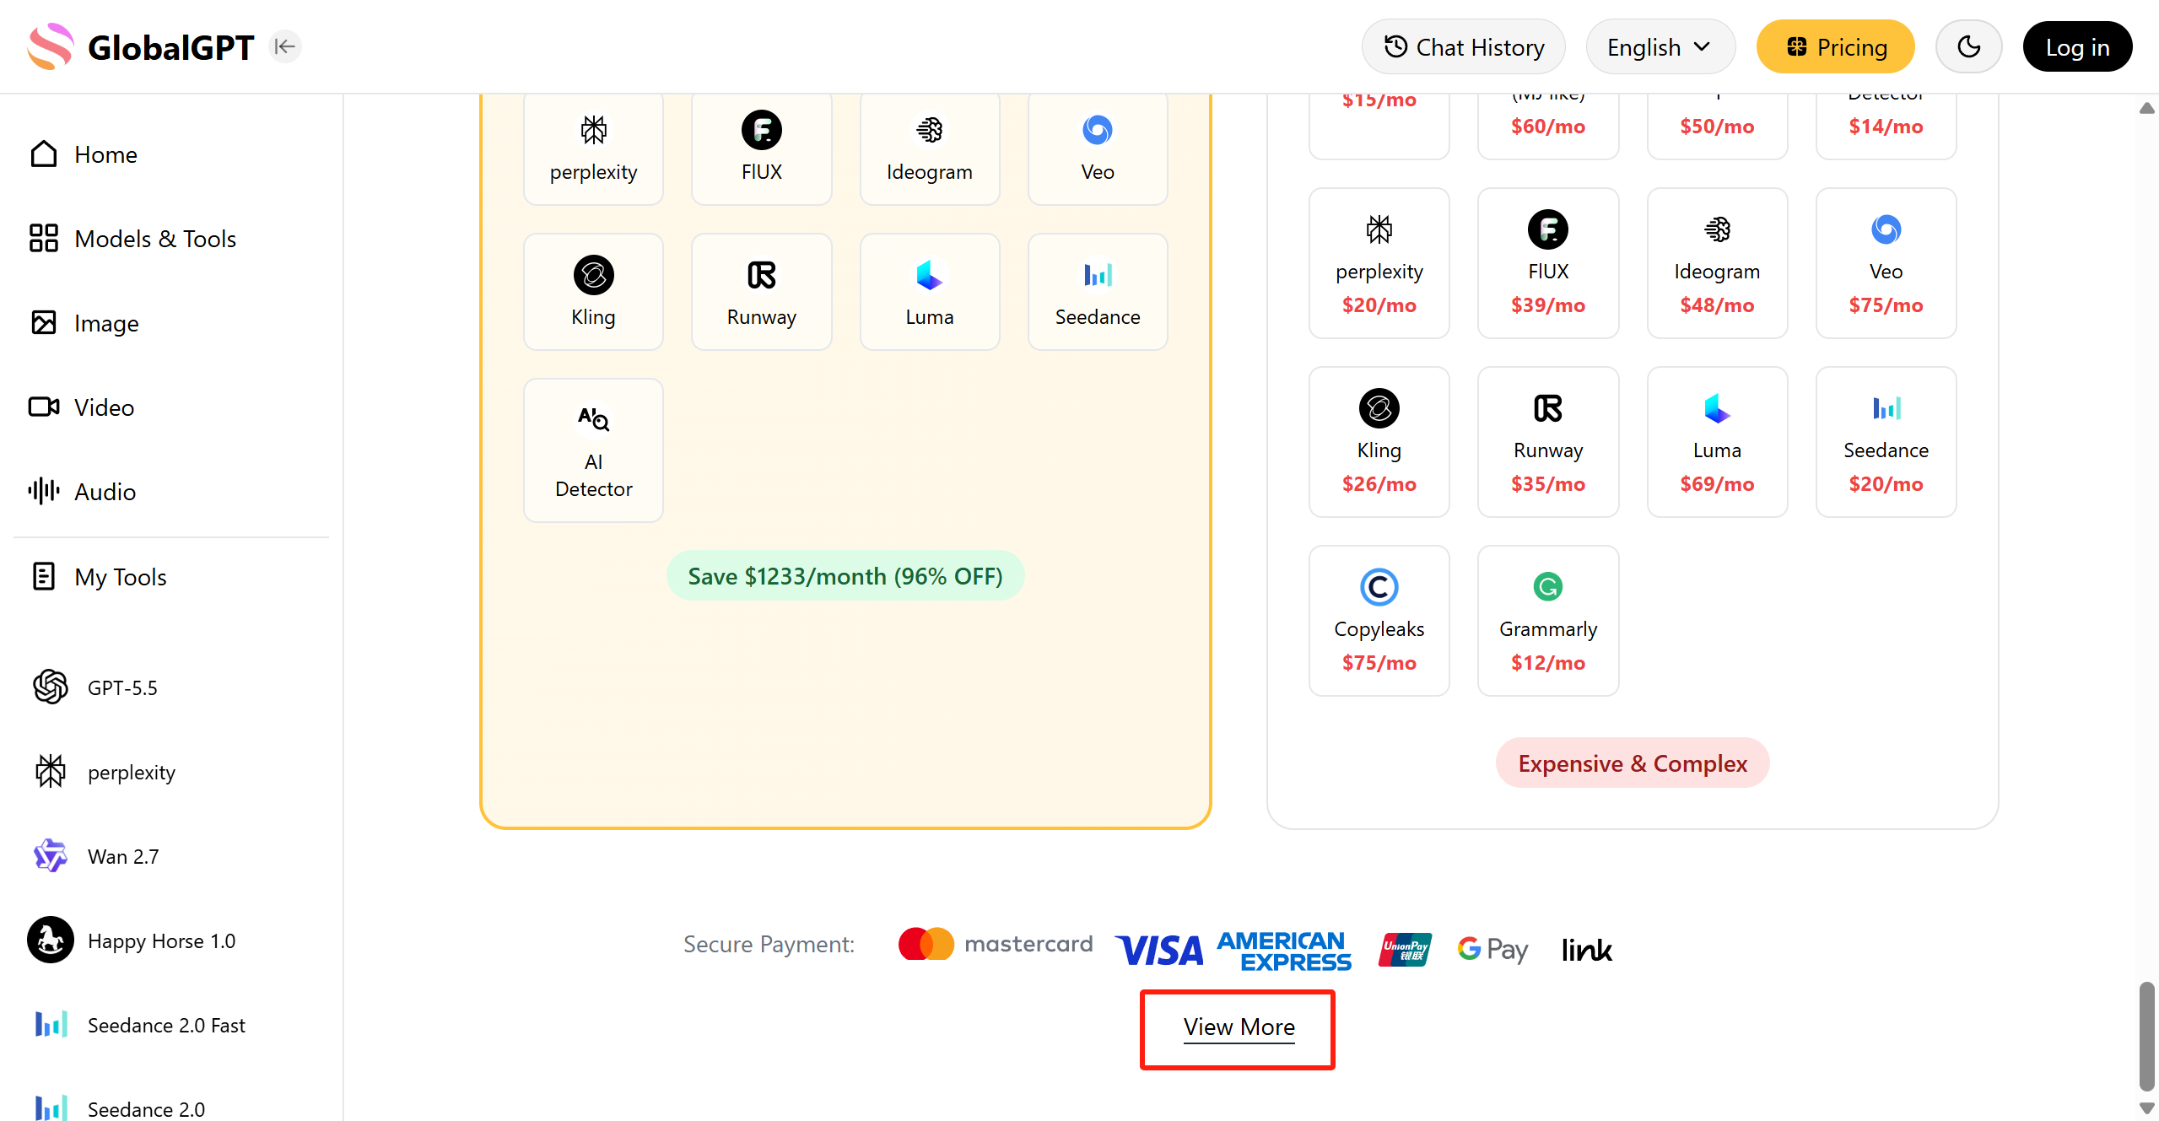This screenshot has height=1121, width=2159.
Task: Click the $14/mo price text
Action: 1886,127
